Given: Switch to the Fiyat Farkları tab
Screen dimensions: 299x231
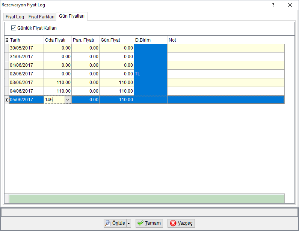Looking at the screenshot, I should (x=41, y=17).
